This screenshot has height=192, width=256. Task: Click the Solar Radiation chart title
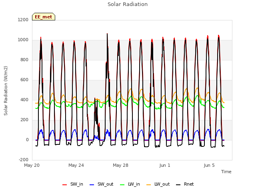128,4
